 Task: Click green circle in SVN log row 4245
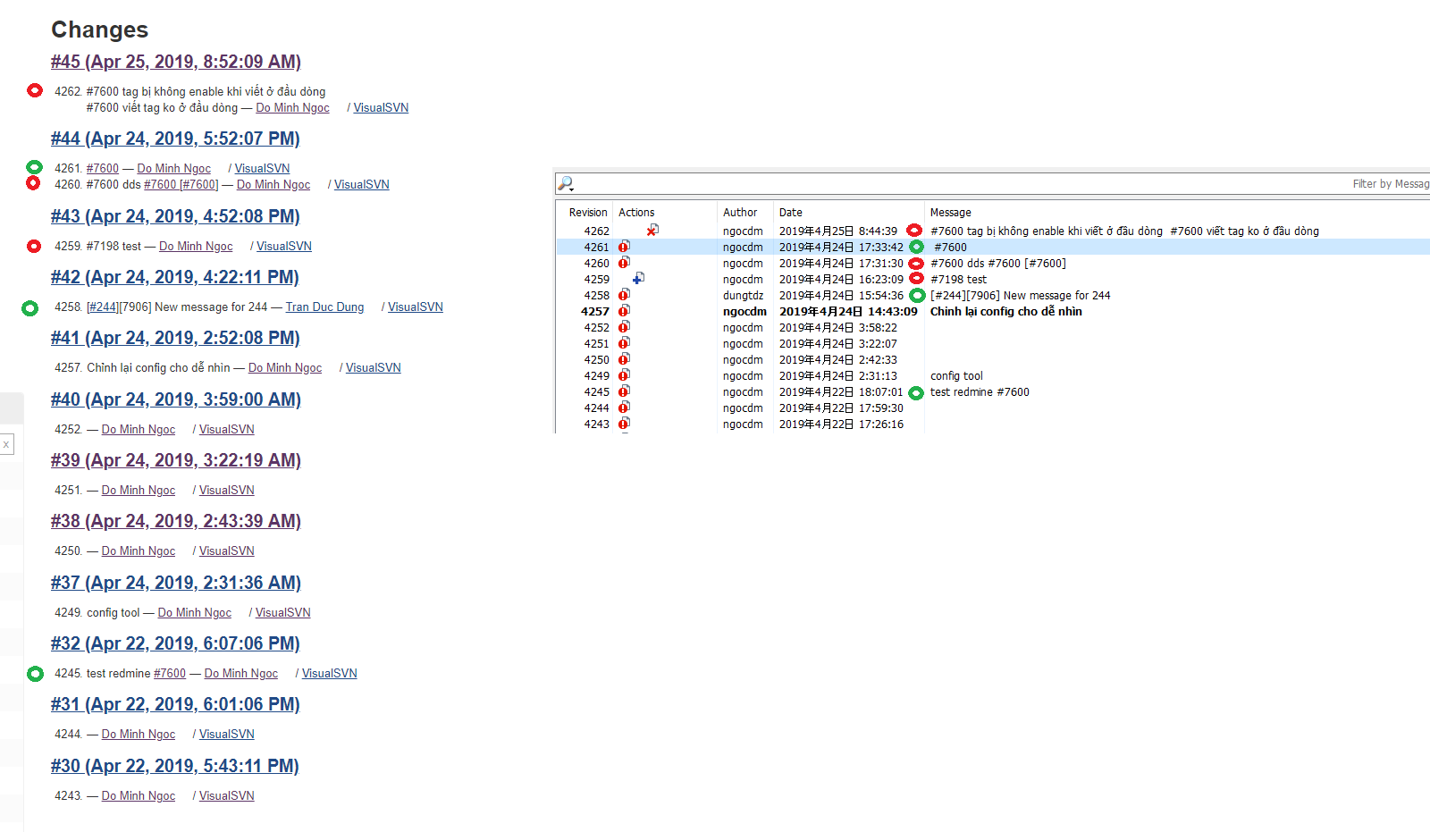pos(916,393)
